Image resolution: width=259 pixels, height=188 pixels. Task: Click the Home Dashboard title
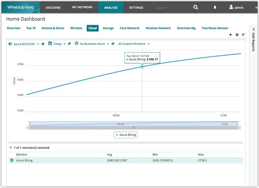click(x=25, y=19)
